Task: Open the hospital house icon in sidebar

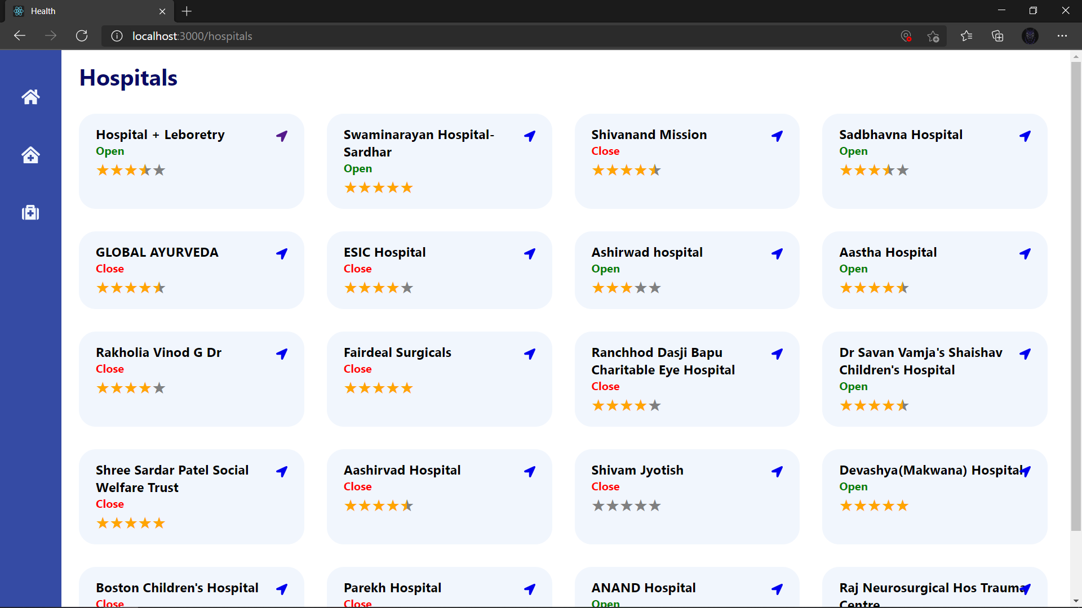Action: point(30,155)
